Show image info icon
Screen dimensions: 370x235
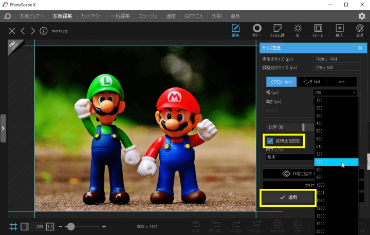(x=43, y=31)
